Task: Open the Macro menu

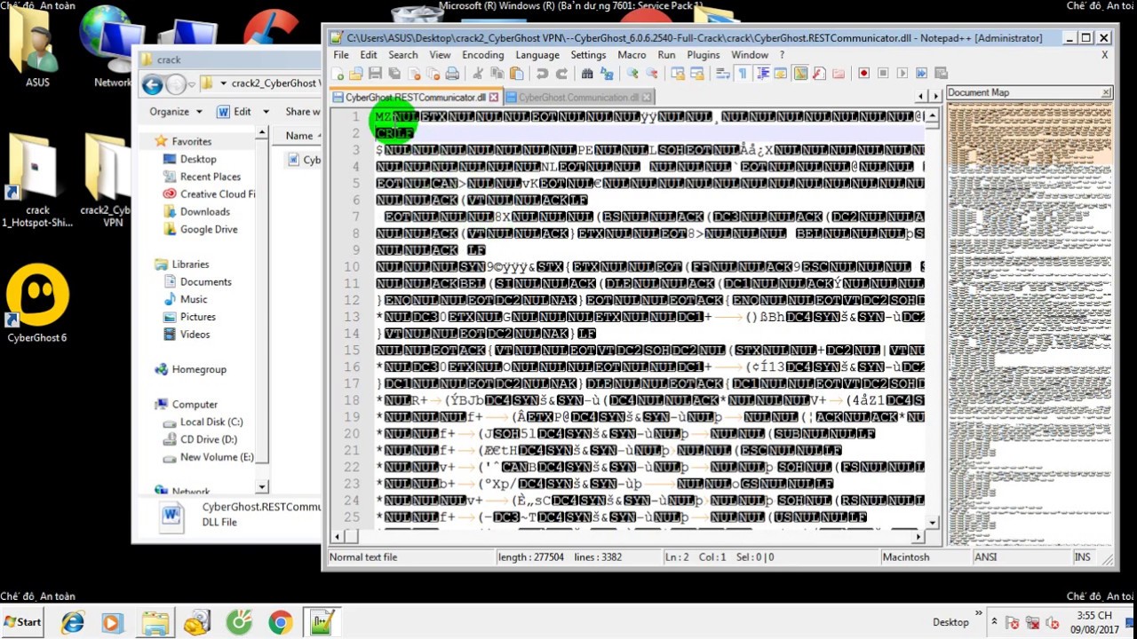Action: 632,55
